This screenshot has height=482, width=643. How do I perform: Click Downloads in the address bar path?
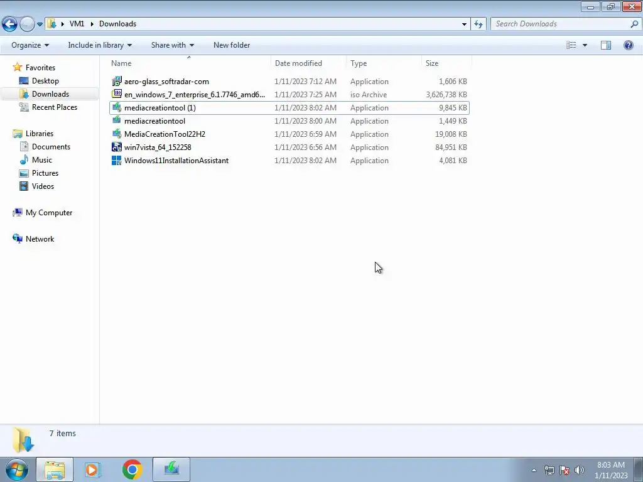point(117,24)
